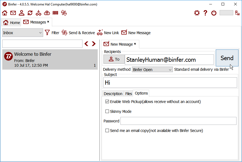
Task: Switch to the Description tab
Action: click(113, 94)
